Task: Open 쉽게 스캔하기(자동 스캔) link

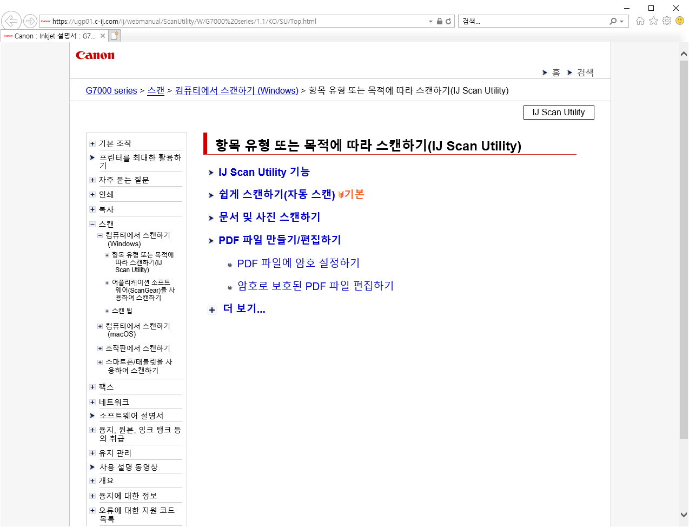Action: pos(276,194)
